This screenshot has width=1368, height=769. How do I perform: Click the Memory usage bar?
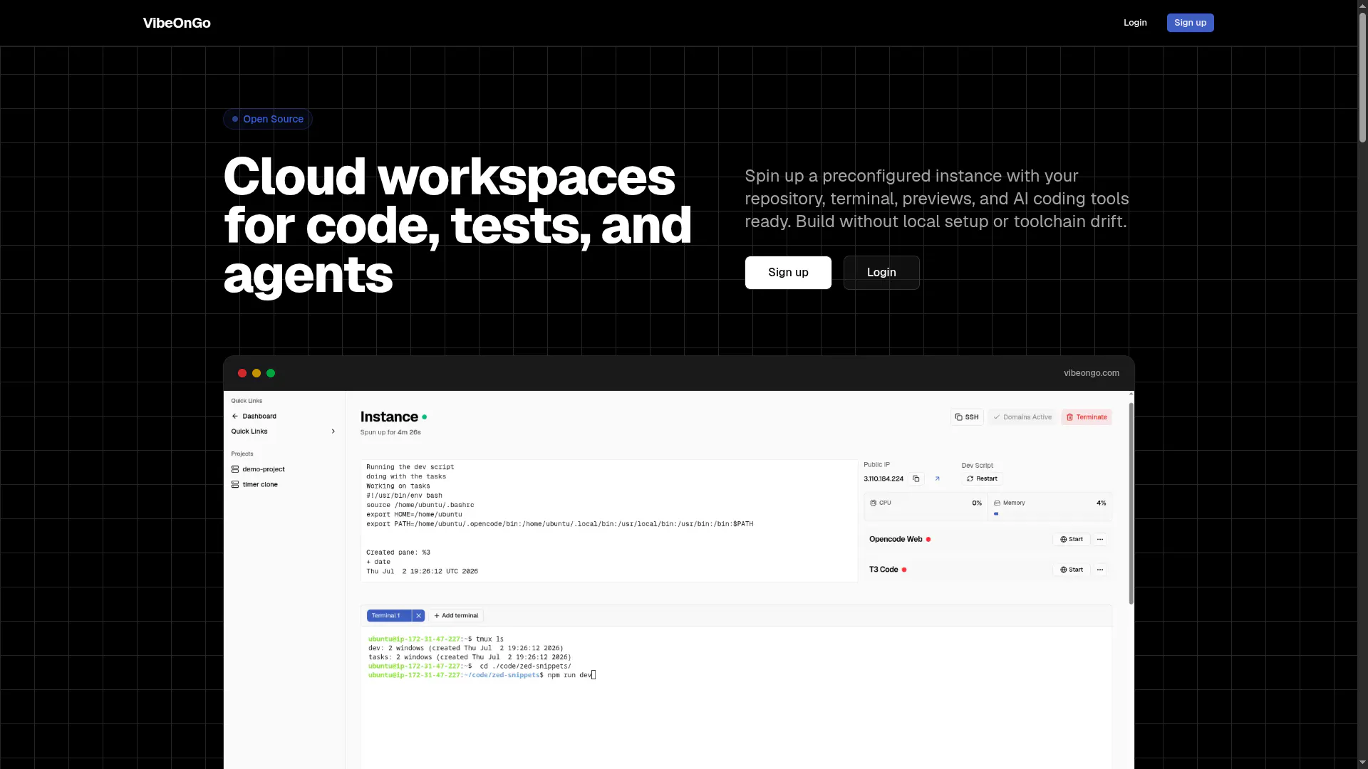pos(1050,513)
